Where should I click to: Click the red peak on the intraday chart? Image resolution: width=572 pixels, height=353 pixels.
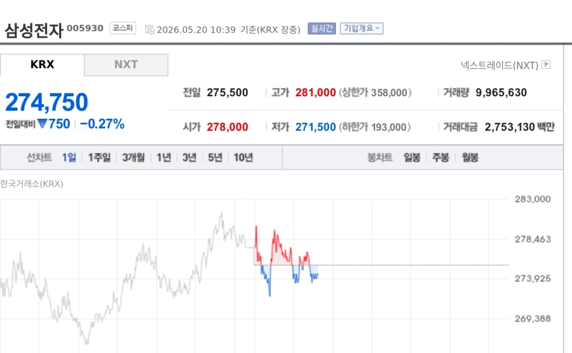257,227
